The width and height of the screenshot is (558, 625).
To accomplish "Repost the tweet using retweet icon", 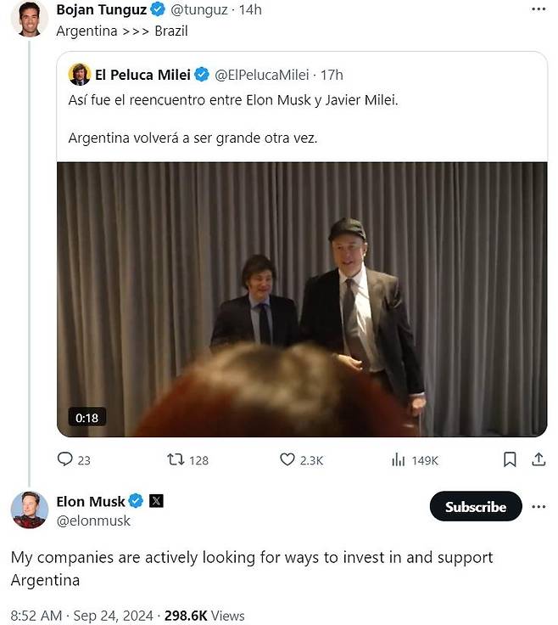I will click(x=176, y=459).
